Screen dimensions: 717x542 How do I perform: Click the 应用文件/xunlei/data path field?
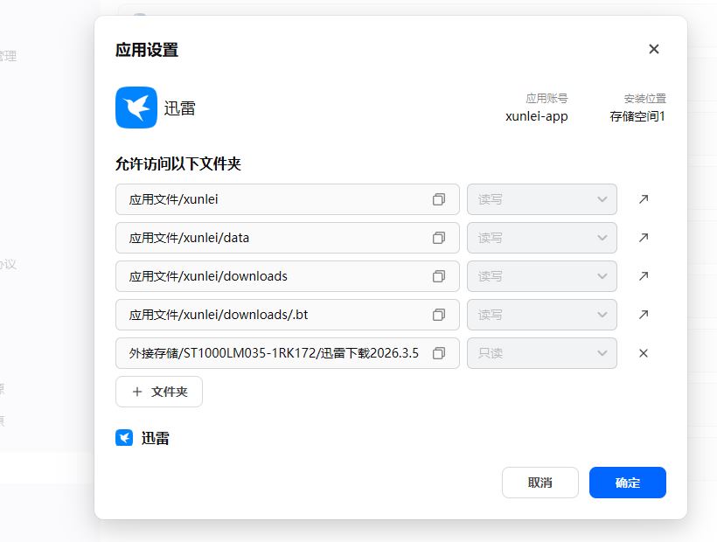pyautogui.click(x=287, y=238)
